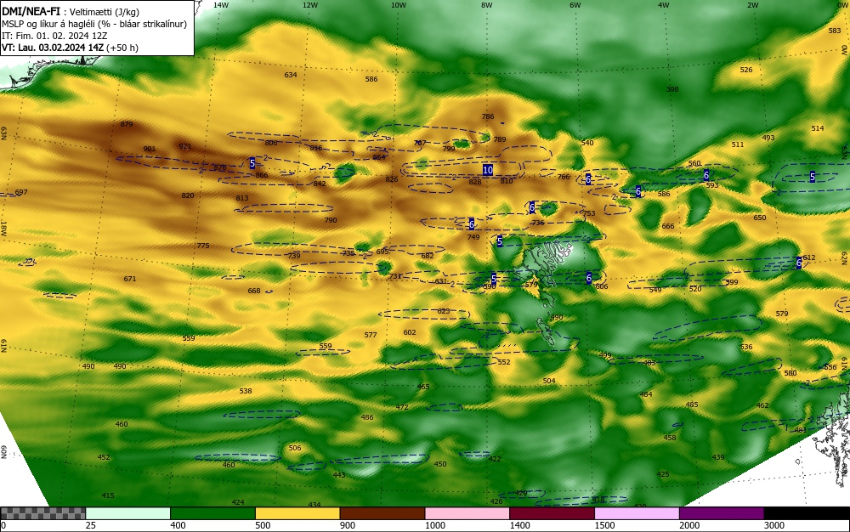Click the map value 879

click(127, 124)
